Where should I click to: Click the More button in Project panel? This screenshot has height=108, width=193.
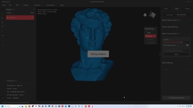click(x=32, y=13)
